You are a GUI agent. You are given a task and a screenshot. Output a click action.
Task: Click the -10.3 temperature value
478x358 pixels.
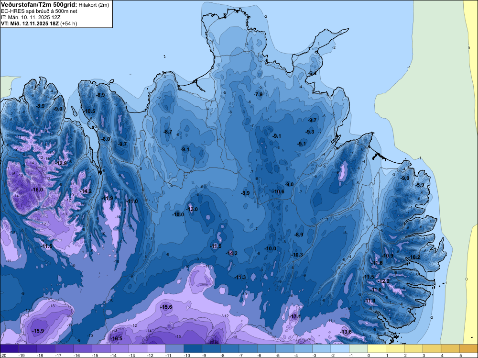(x=297, y=255)
